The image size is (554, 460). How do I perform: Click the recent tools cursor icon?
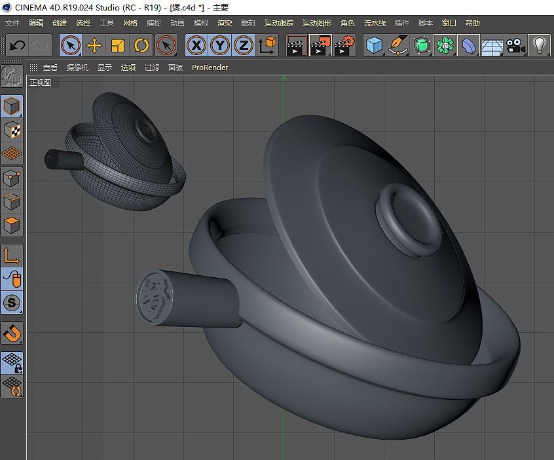[x=166, y=45]
